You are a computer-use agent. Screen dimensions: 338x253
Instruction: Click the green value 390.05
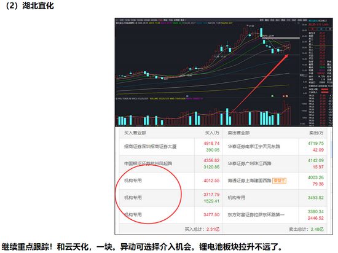pos(213,150)
